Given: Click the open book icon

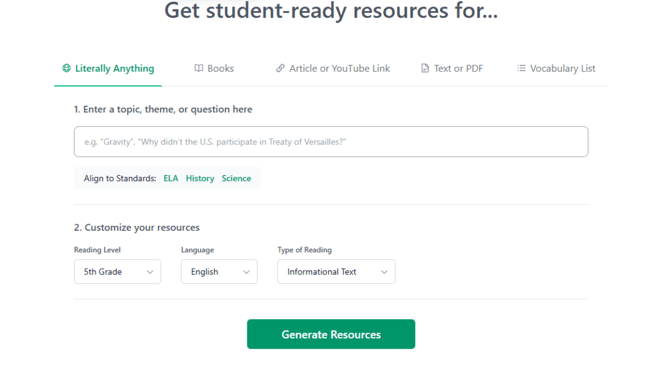Looking at the screenshot, I should (x=199, y=69).
